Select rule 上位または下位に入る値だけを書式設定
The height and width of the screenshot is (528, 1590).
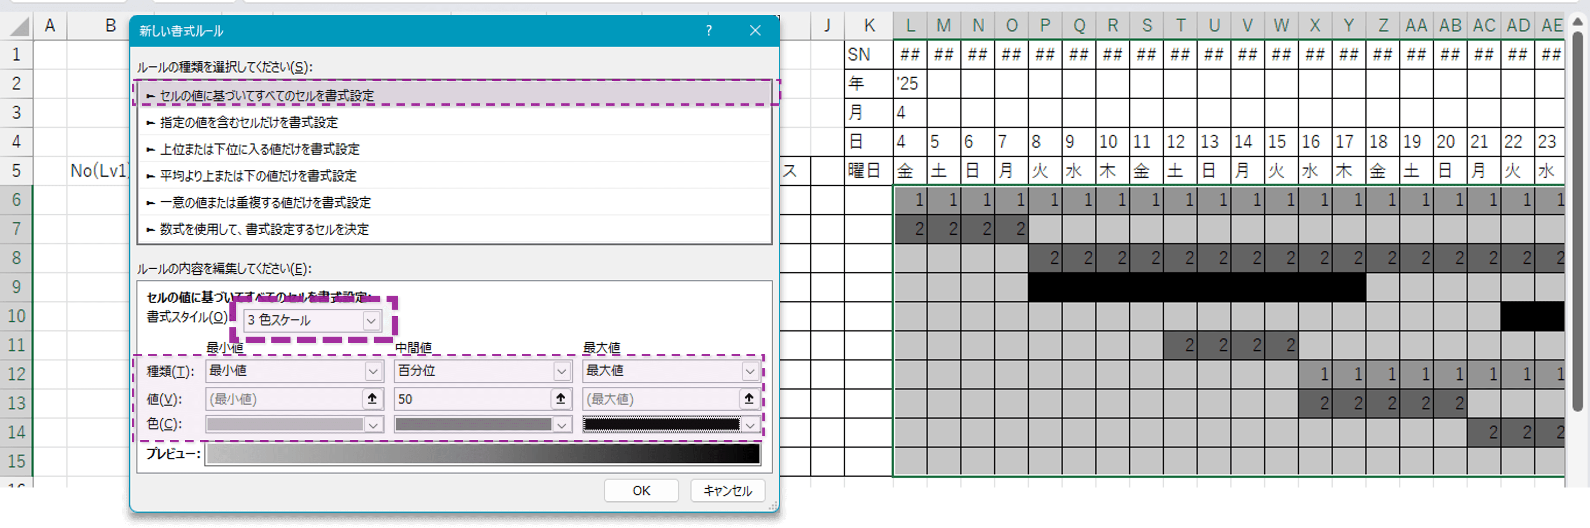tap(259, 149)
